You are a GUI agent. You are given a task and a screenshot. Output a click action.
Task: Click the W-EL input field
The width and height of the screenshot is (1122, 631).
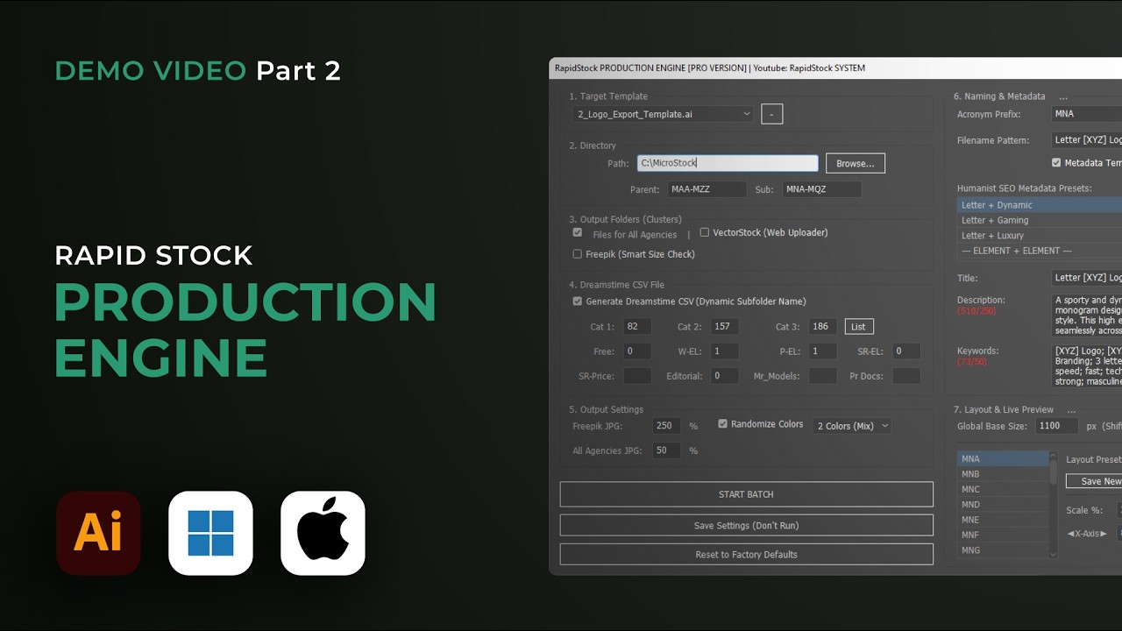coord(724,351)
